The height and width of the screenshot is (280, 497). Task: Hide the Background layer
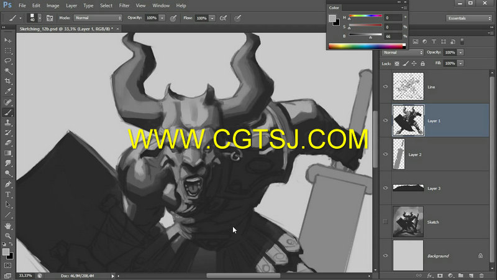pos(385,255)
